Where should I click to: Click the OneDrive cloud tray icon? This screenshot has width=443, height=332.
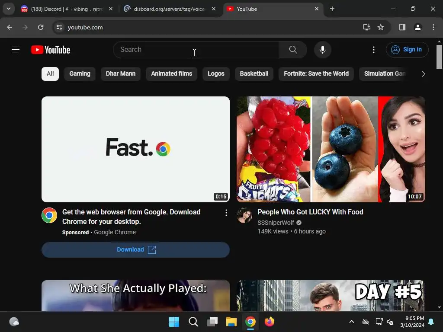366,322
